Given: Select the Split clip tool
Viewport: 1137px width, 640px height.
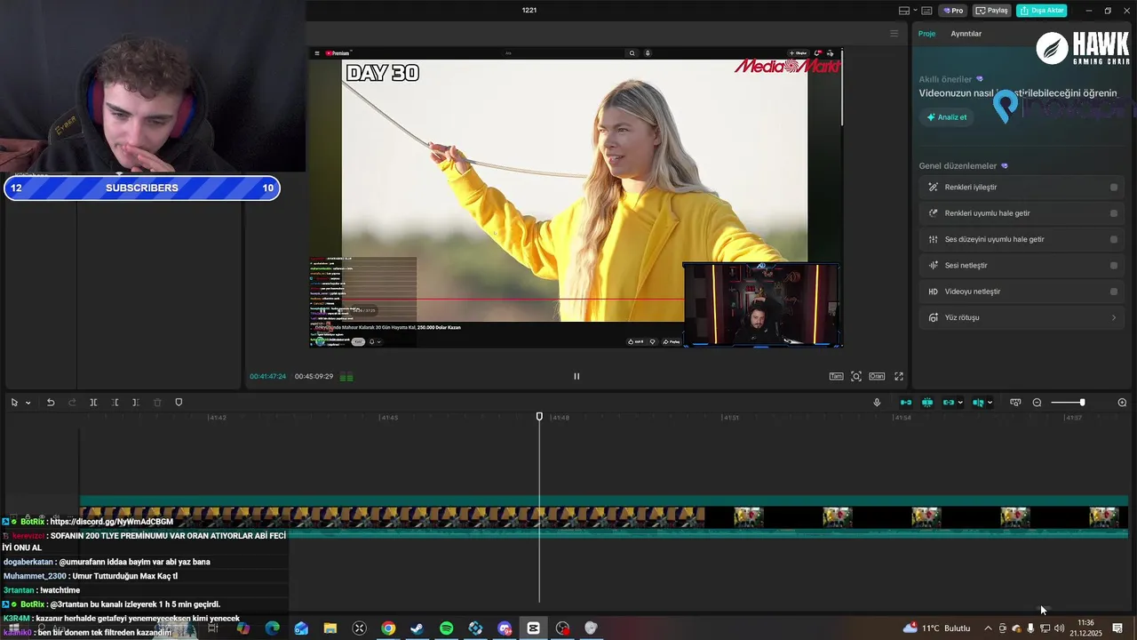Looking at the screenshot, I should (x=93, y=403).
